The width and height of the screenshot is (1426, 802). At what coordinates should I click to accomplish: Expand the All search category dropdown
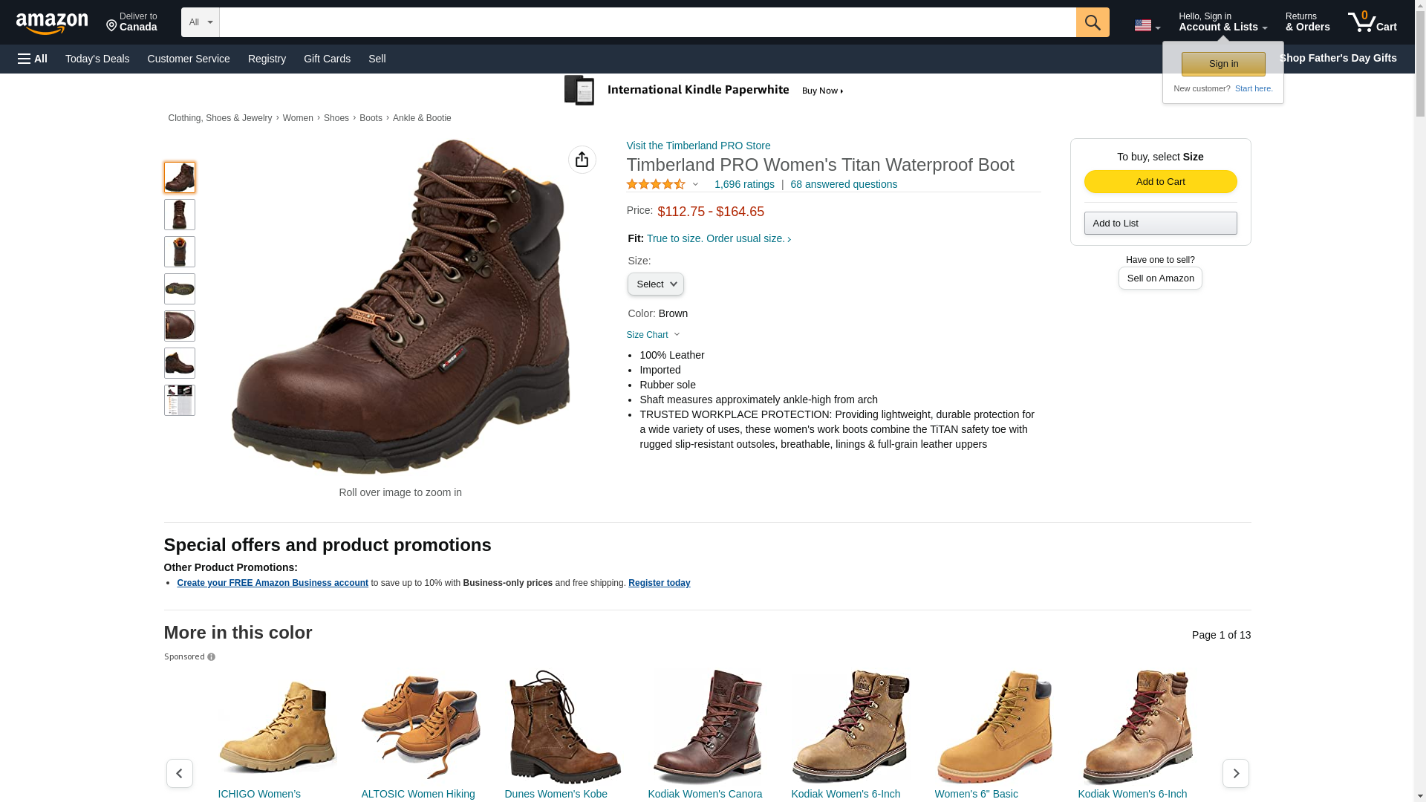click(x=200, y=22)
